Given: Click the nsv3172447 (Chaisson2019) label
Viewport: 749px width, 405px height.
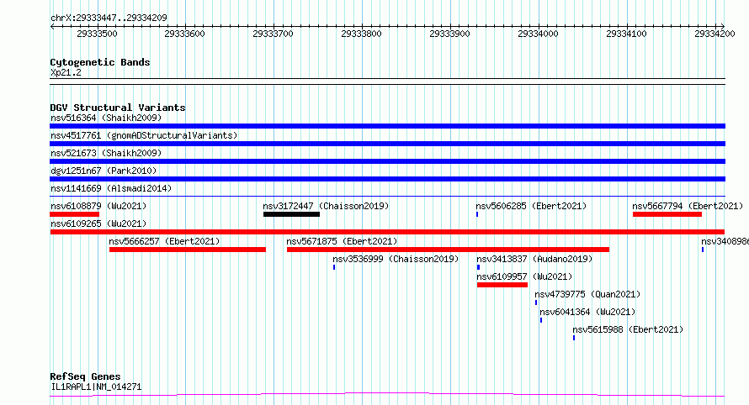Looking at the screenshot, I should (326, 206).
